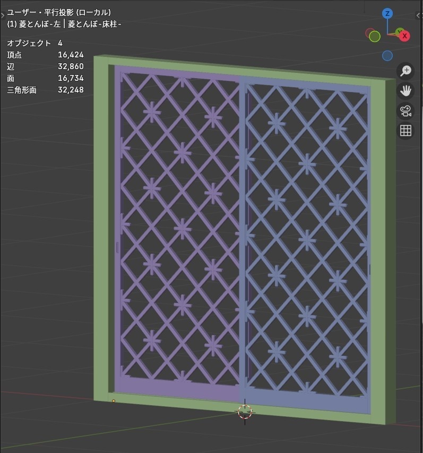This screenshot has width=423, height=453.
Task: Toggle the camera view icon
Action: pyautogui.click(x=405, y=111)
